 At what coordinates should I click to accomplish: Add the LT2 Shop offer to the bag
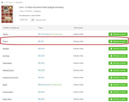point(118,56)
